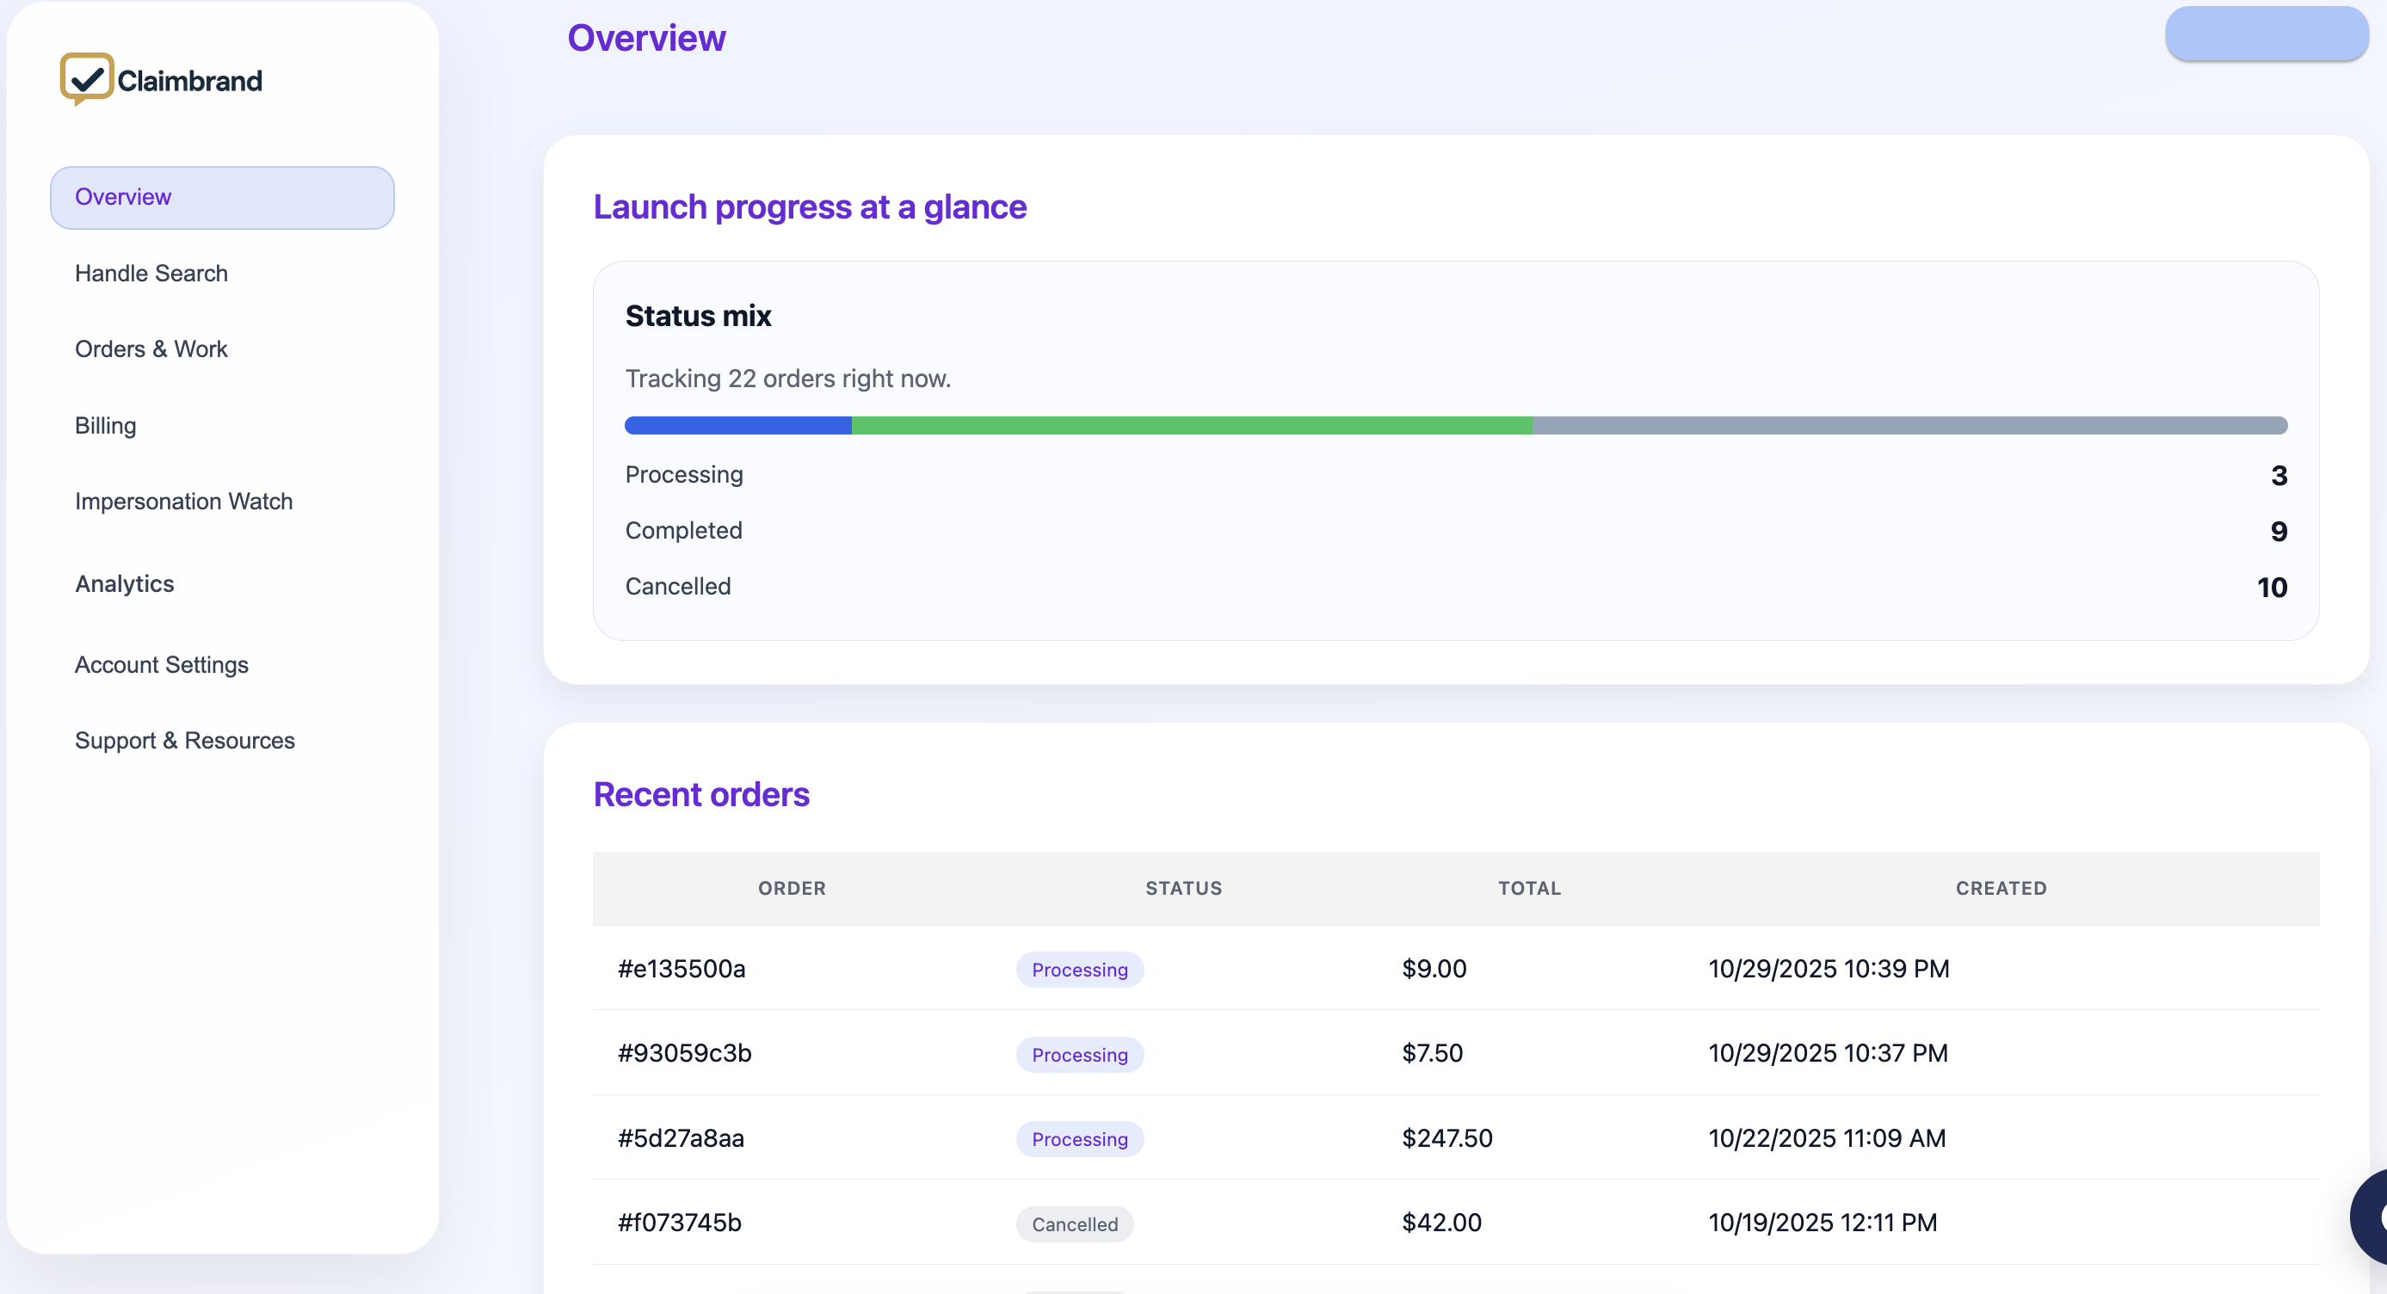
Task: Click the $9.00 total cell
Action: (x=1434, y=969)
